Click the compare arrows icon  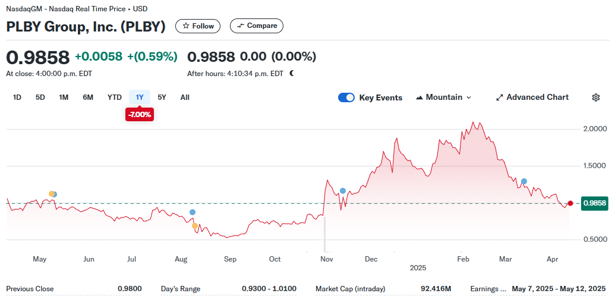[241, 26]
